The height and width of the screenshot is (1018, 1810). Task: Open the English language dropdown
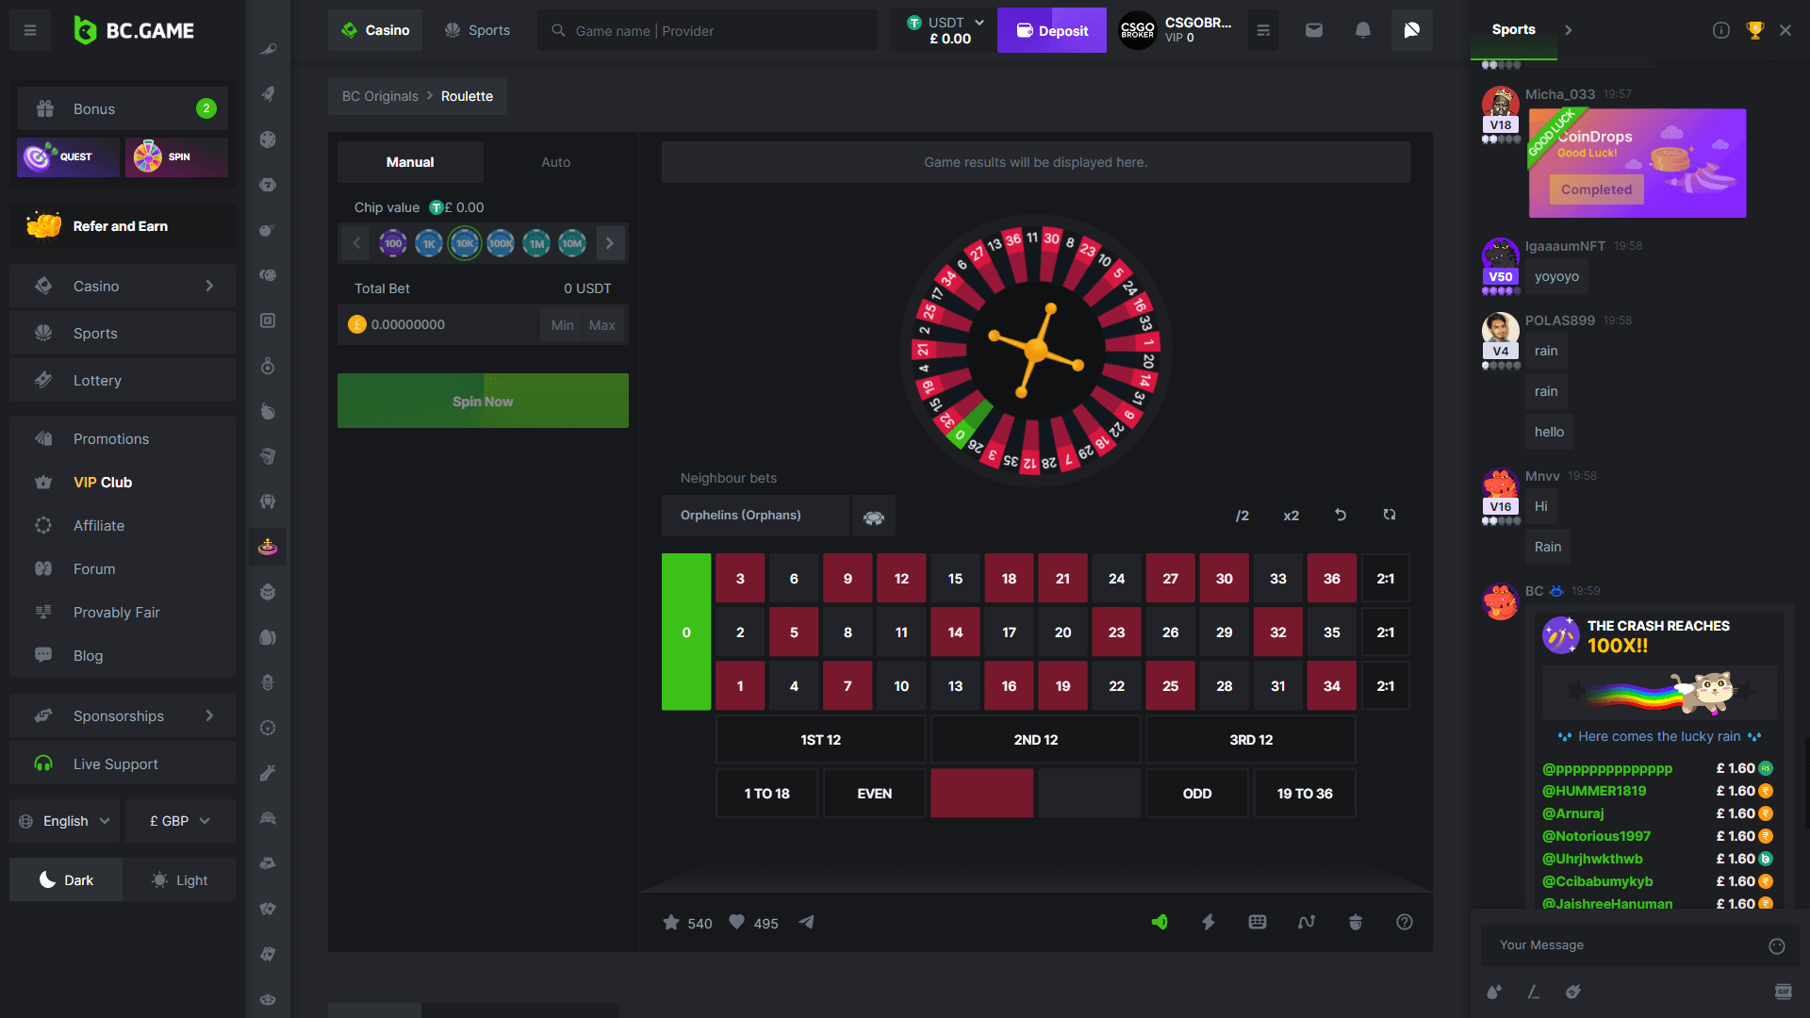coord(65,821)
